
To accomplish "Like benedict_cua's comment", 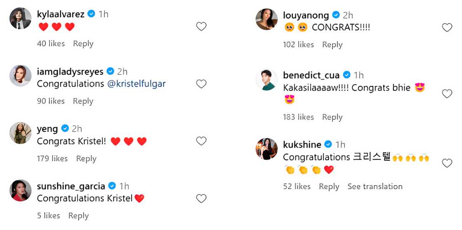I will (447, 94).
